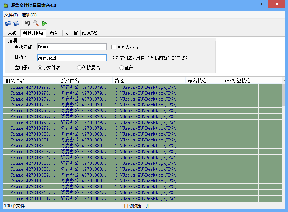Click the undo arrow toolbar icon
This screenshot has width=288, height=212.
(27, 23)
